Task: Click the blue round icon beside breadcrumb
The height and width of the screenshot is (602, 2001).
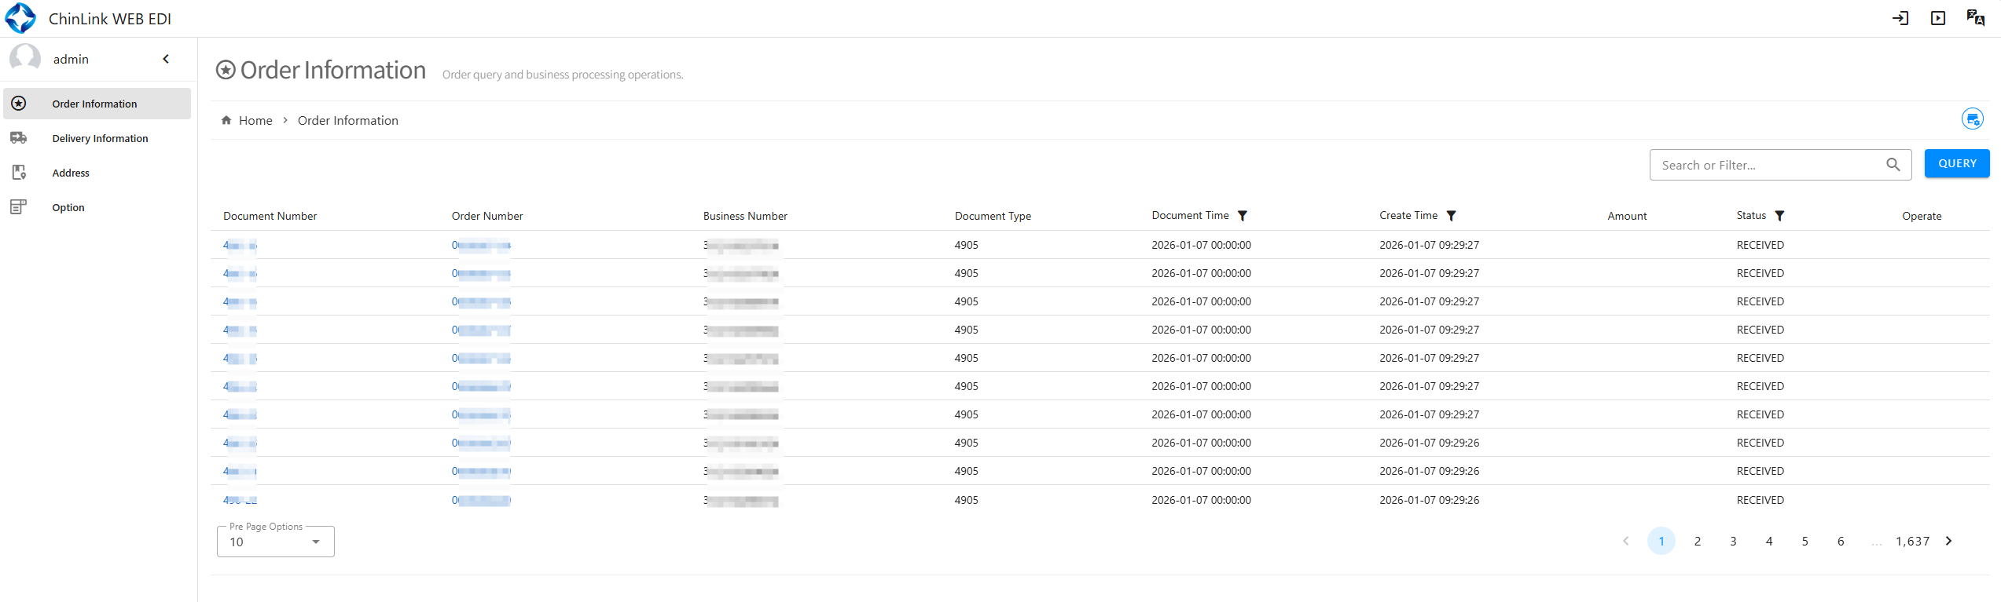Action: (x=1972, y=119)
